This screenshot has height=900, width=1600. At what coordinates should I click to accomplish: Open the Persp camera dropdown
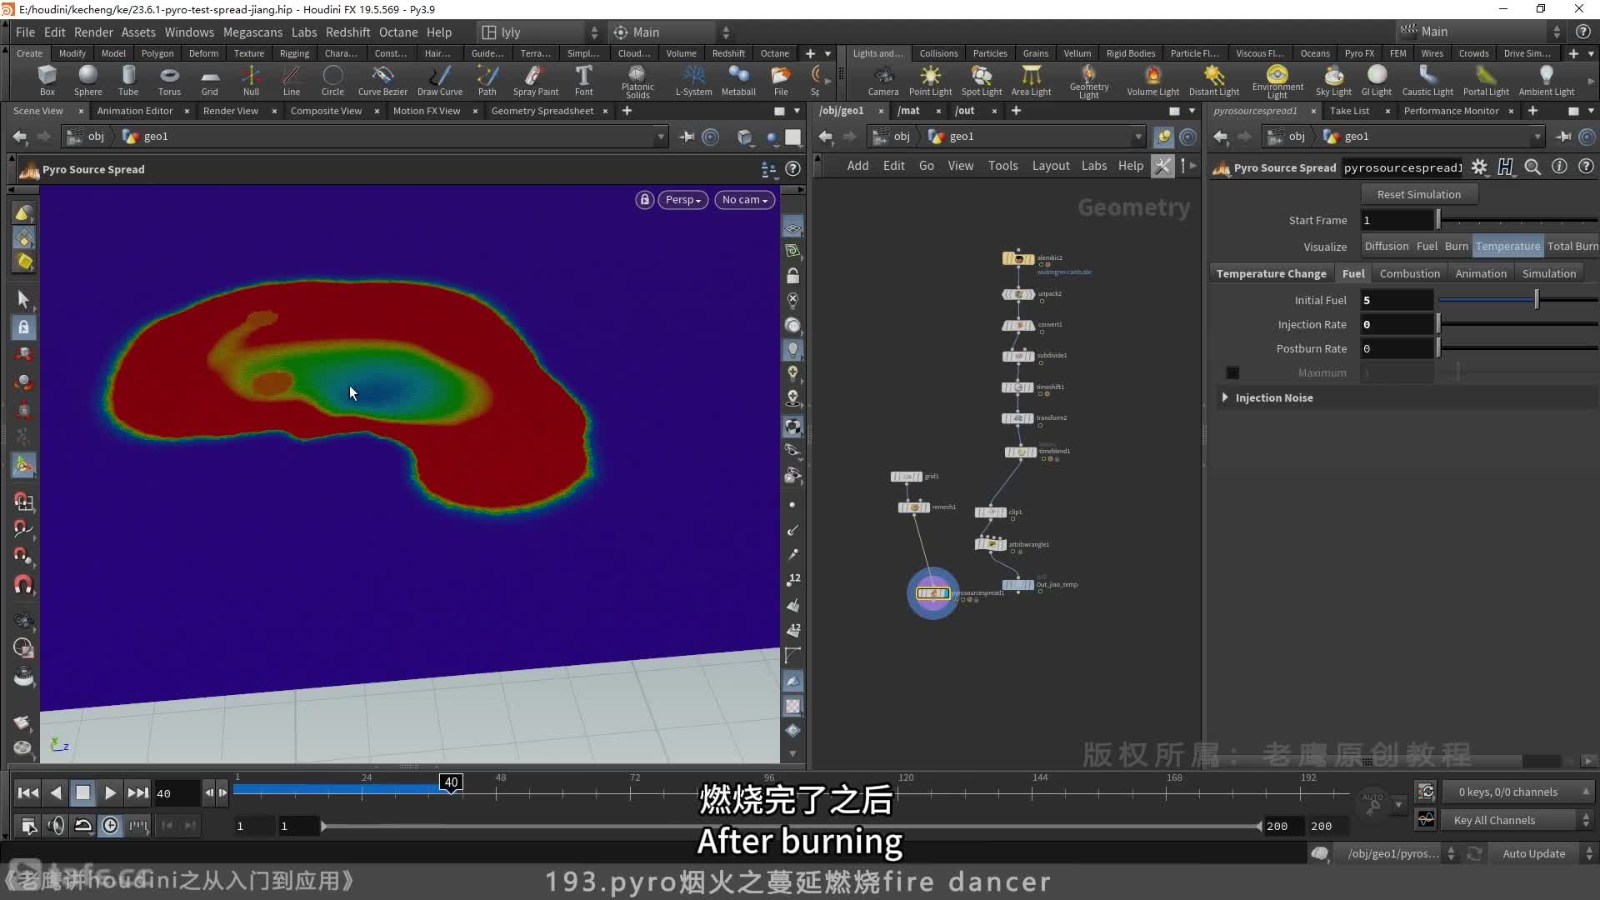pyautogui.click(x=683, y=199)
